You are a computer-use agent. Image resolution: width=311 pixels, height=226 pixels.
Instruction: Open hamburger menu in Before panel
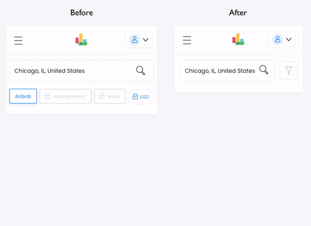pyautogui.click(x=18, y=40)
